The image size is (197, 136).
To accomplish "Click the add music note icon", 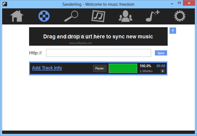I will (153, 16).
